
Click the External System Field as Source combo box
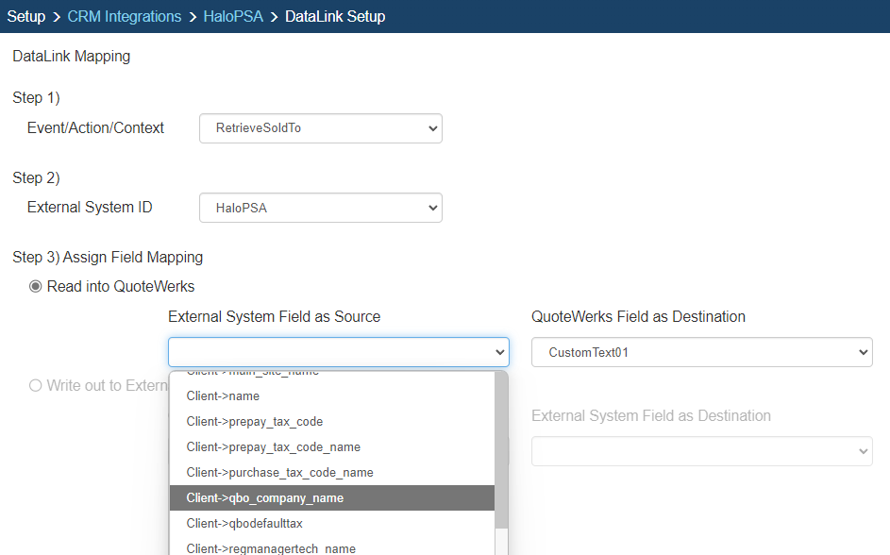338,352
